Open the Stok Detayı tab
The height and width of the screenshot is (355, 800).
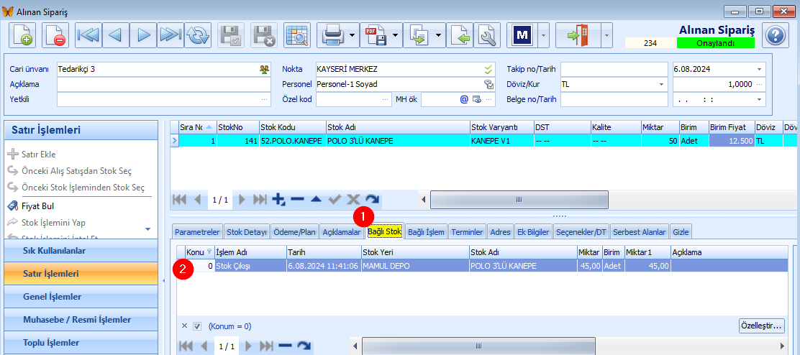coord(247,232)
